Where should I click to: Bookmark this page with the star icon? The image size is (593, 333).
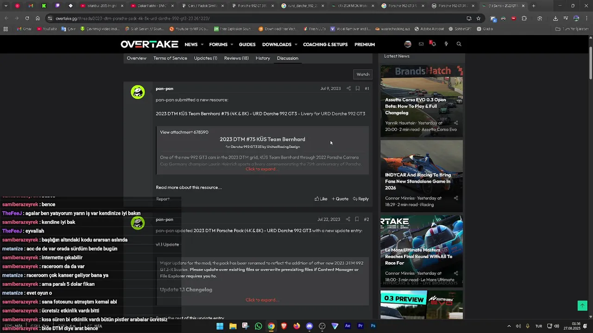pyautogui.click(x=479, y=18)
